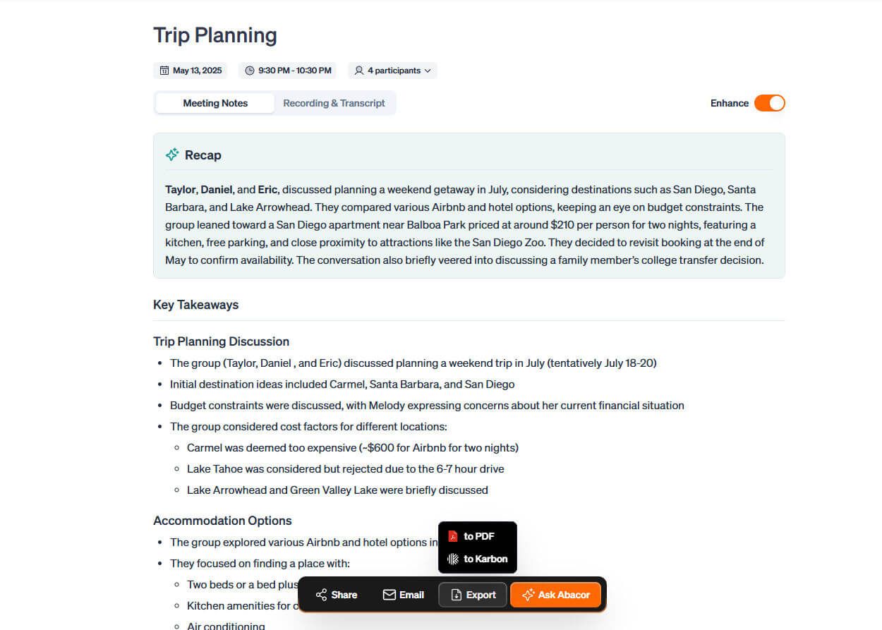Expand the 4 participants dropdown
The height and width of the screenshot is (630, 882).
[394, 71]
